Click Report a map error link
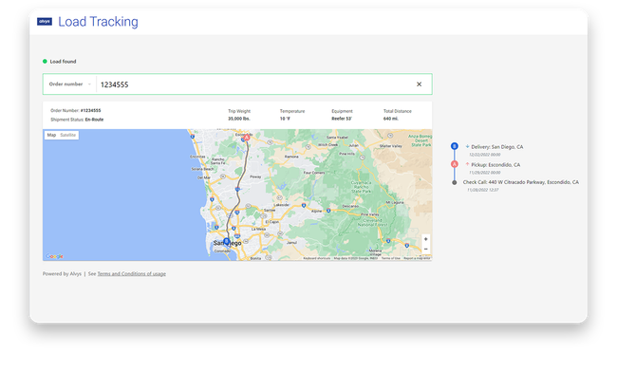The width and height of the screenshot is (617, 372). click(x=417, y=258)
